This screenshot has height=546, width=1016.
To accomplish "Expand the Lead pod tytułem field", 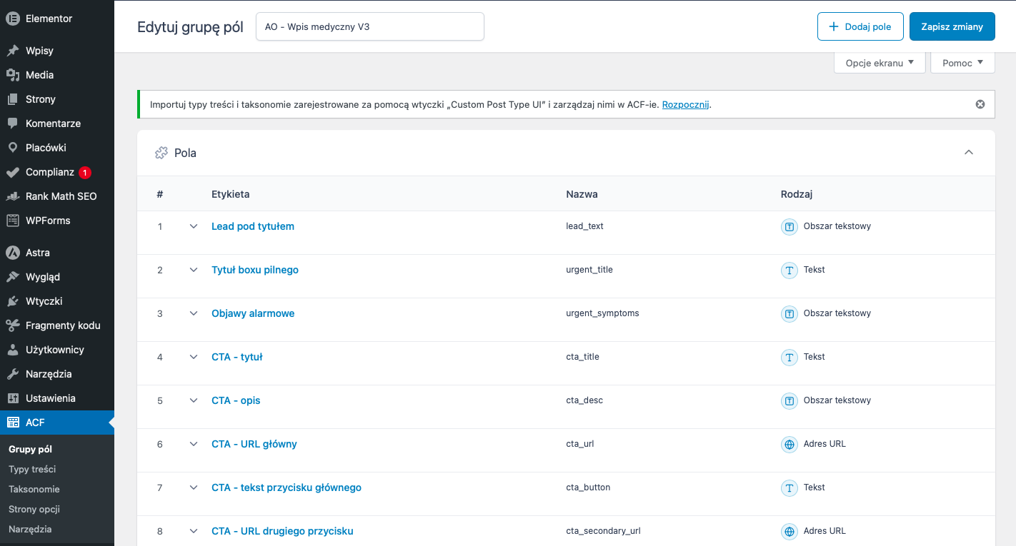I will (193, 226).
